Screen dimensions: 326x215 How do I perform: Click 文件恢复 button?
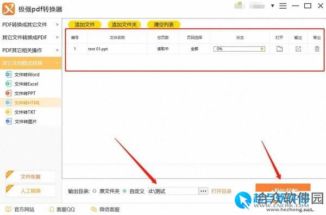[30, 176]
